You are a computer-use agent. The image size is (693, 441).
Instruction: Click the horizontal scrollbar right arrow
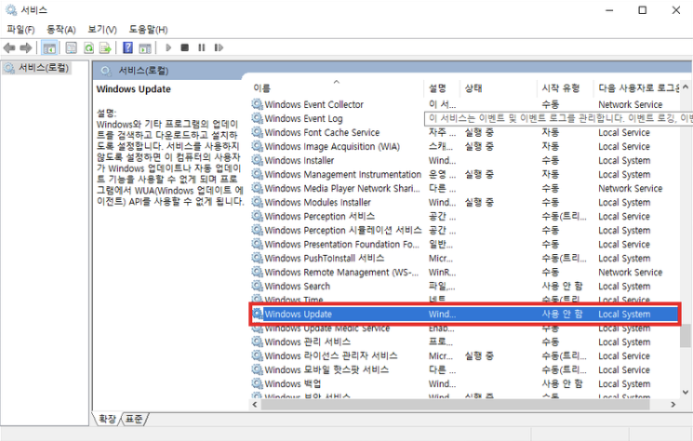point(673,405)
